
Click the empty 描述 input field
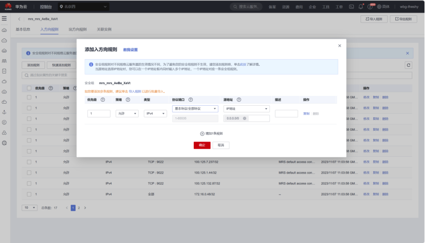tap(286, 114)
